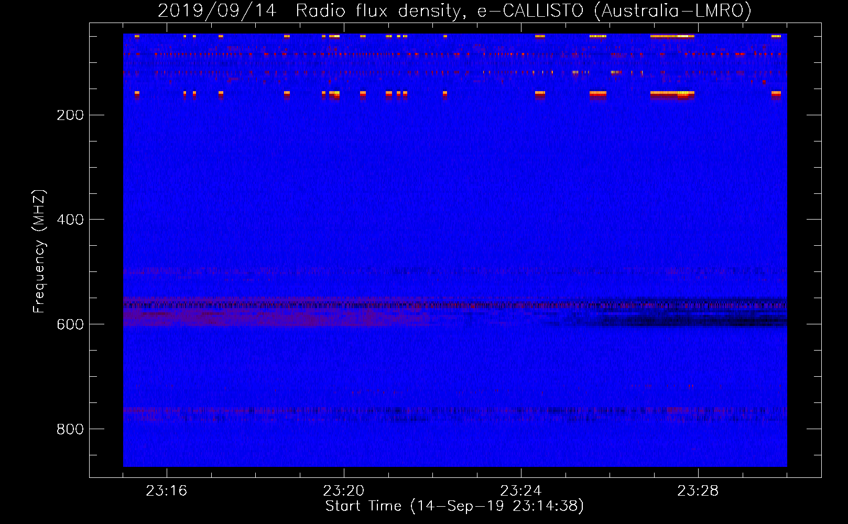This screenshot has width=848, height=524.
Task: Click the 23:20 time tick label
Action: (344, 491)
